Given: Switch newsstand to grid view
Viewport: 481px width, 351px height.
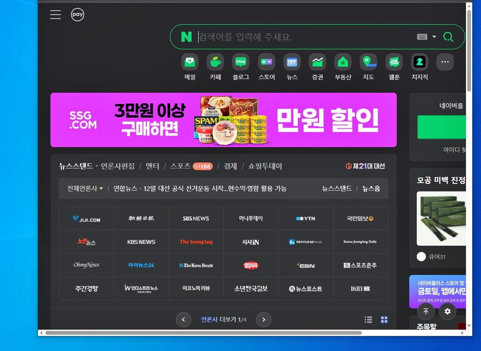Looking at the screenshot, I should [384, 320].
